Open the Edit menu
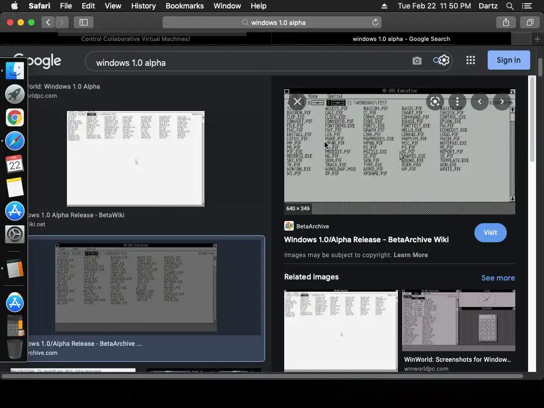The width and height of the screenshot is (544, 408). (x=88, y=6)
